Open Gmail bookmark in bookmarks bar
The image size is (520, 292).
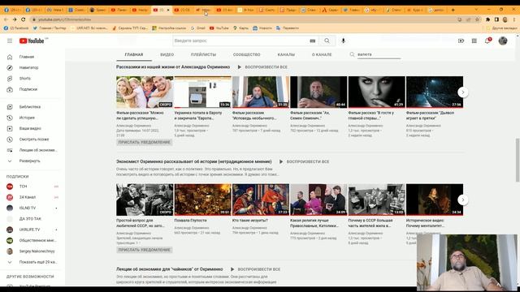point(198,28)
